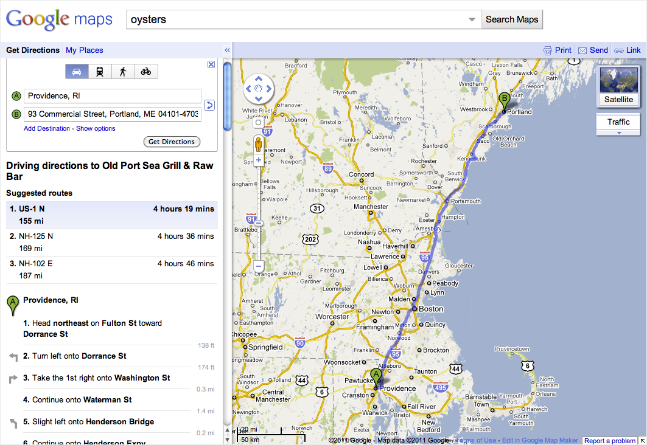Click Report a problem link

(x=610, y=441)
